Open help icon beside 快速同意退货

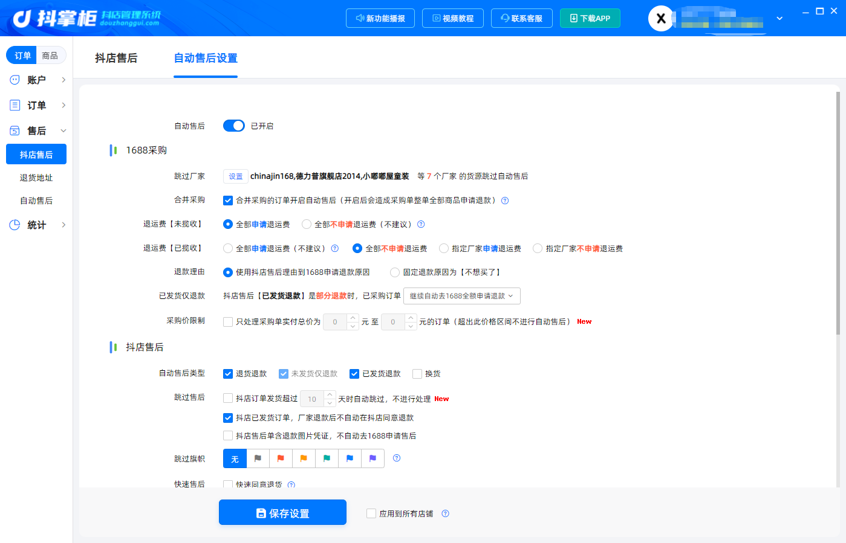click(291, 484)
